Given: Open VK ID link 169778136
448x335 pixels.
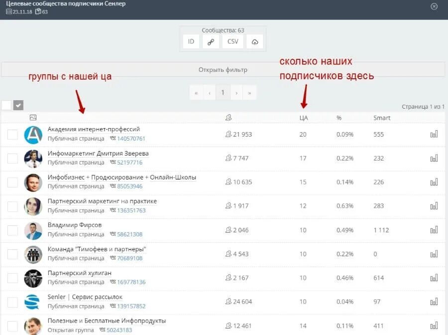Looking at the screenshot, I should click(131, 282).
